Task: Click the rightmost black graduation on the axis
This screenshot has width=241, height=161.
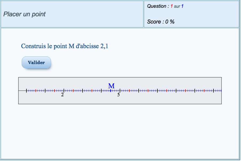Action: (213, 91)
